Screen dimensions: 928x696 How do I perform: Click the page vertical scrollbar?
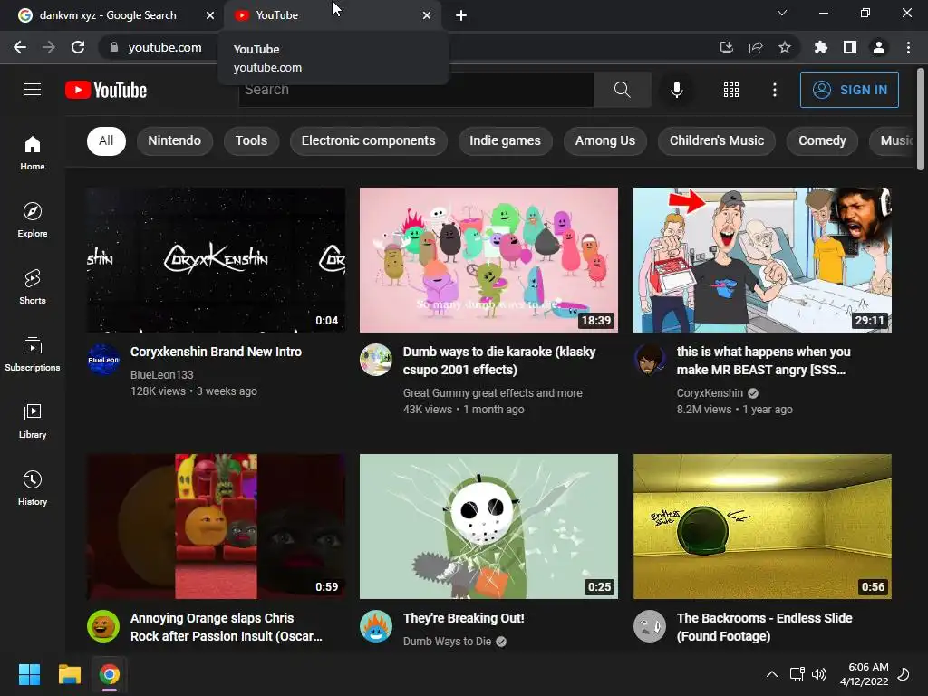pos(921,120)
